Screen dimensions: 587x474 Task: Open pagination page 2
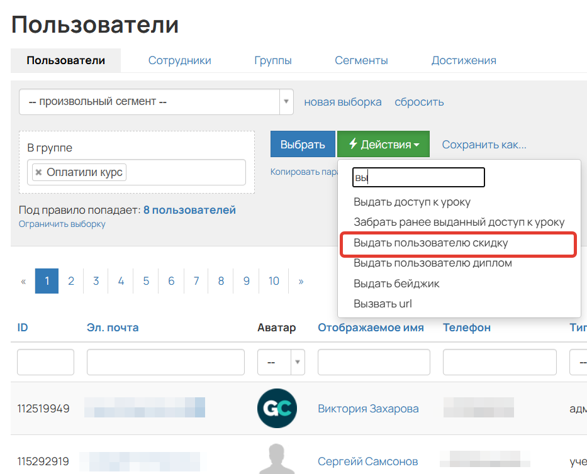tap(71, 281)
